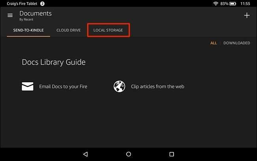Switch to the Local Storage tab
This screenshot has width=257, height=161.
pos(108,30)
